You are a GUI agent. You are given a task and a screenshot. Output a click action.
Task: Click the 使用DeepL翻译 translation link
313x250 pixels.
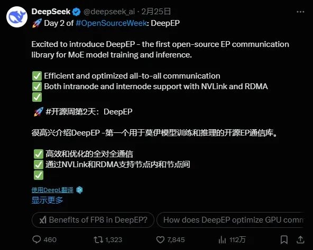(x=52, y=190)
